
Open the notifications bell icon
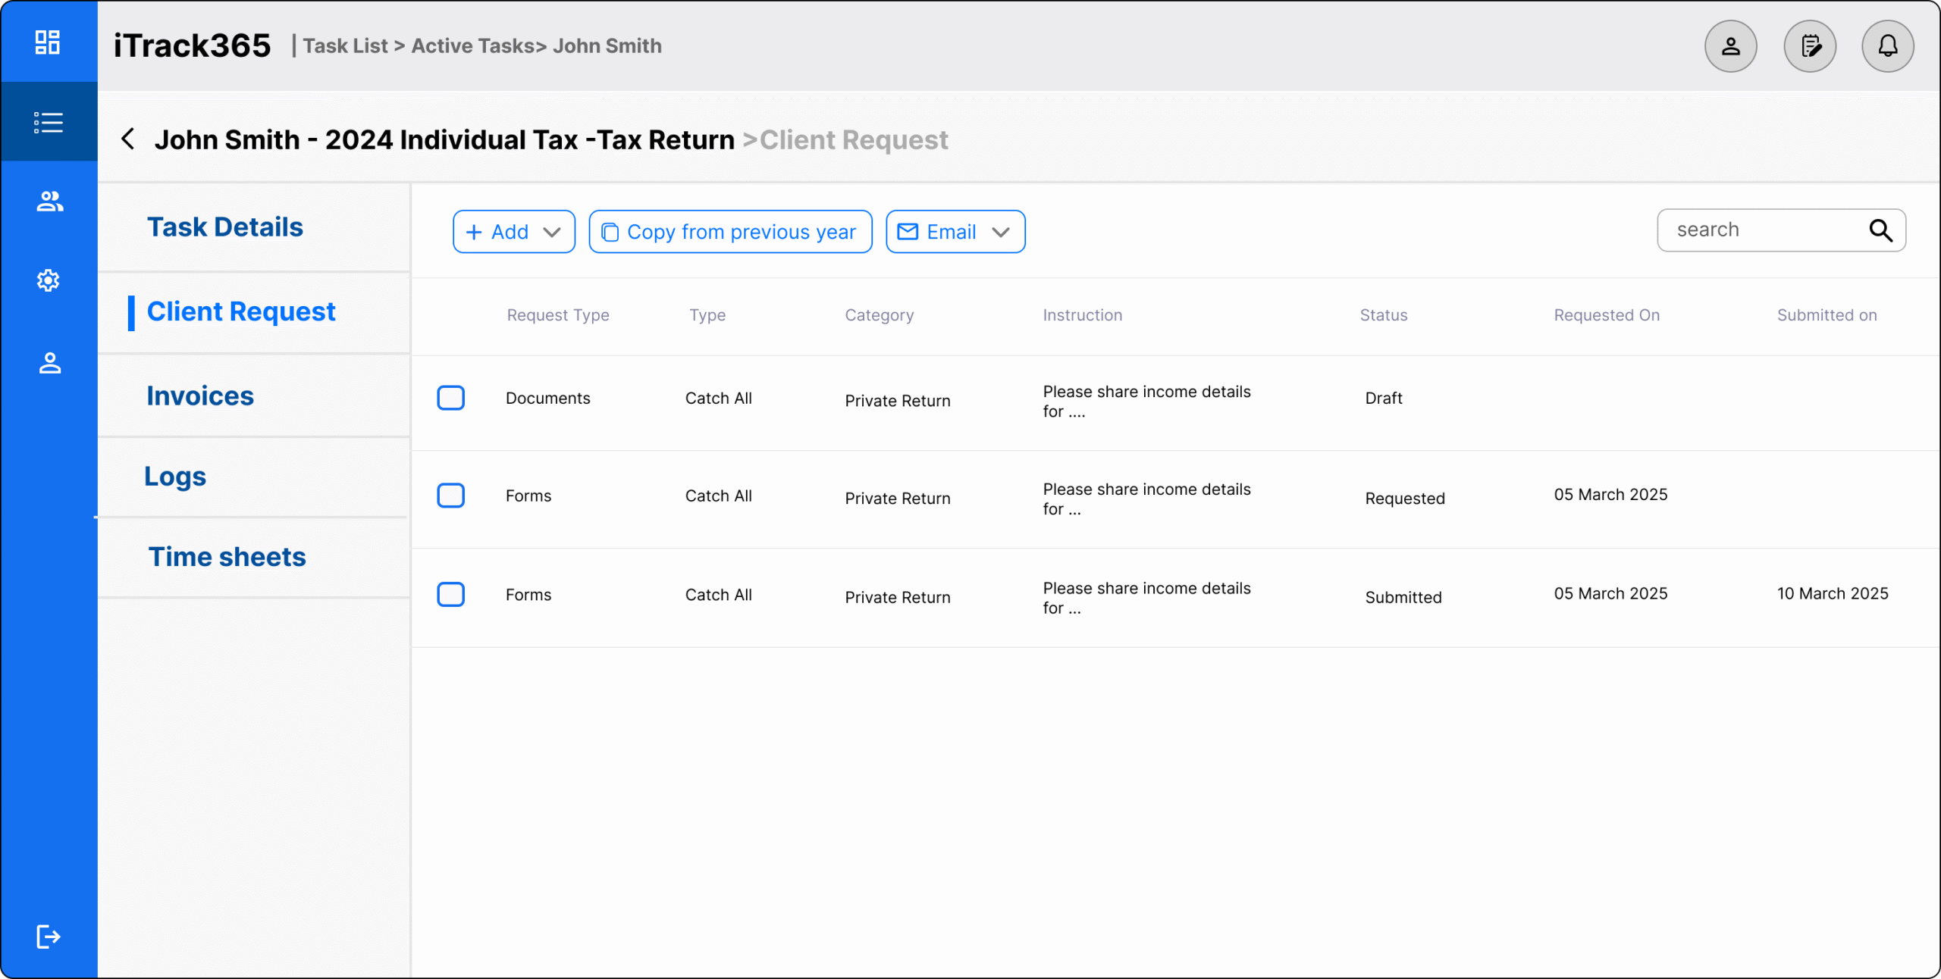(x=1887, y=46)
